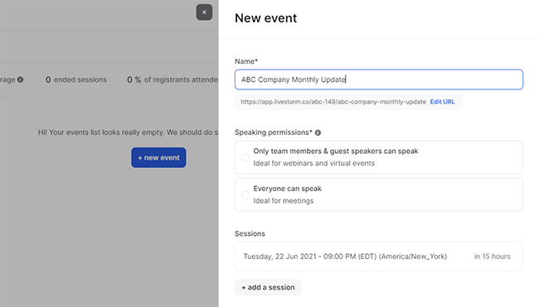Click 'Ideal for meetings' text
Image resolution: width=539 pixels, height=307 pixels.
(x=284, y=200)
